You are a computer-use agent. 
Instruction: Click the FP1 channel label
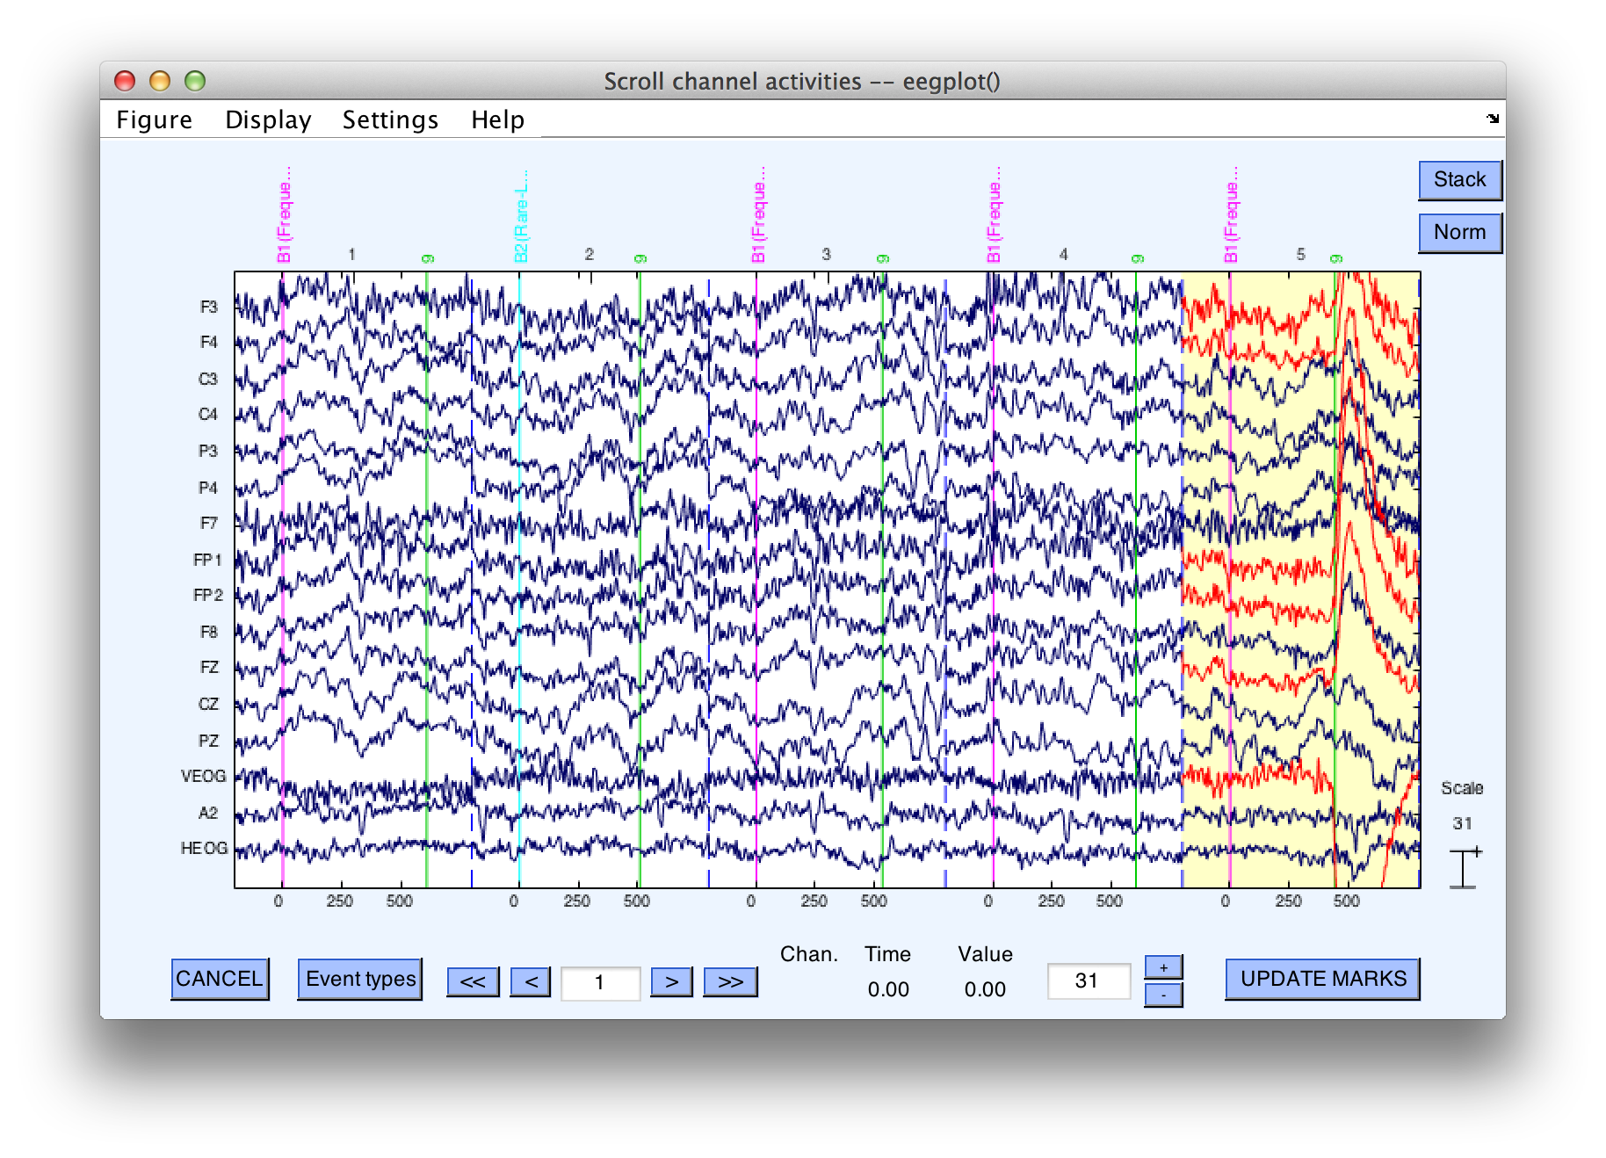tap(207, 560)
